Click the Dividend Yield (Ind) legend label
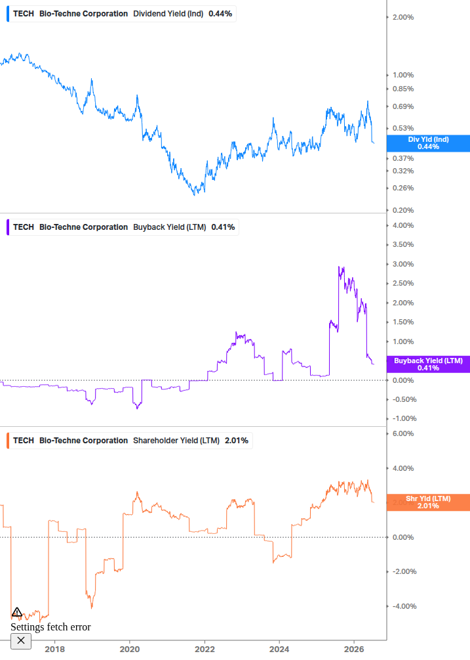The height and width of the screenshot is (660, 470). tap(168, 14)
